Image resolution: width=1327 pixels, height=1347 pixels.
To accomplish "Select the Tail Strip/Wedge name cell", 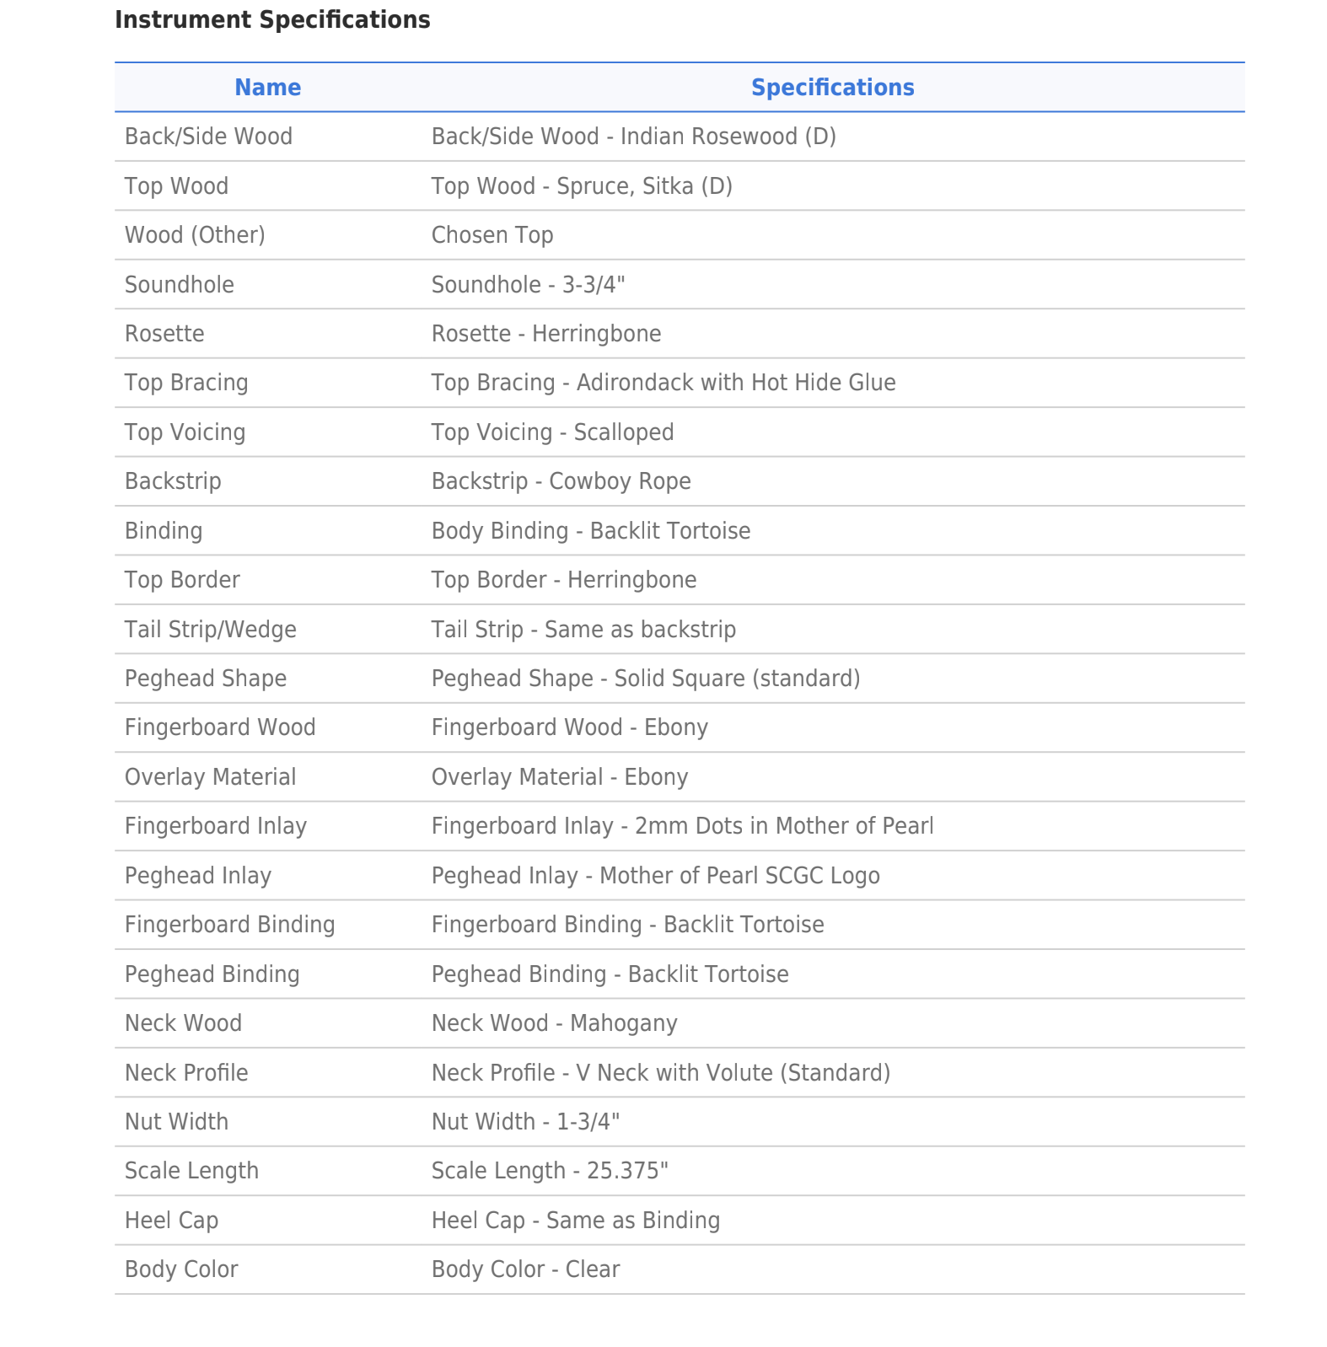I will pyautogui.click(x=210, y=630).
